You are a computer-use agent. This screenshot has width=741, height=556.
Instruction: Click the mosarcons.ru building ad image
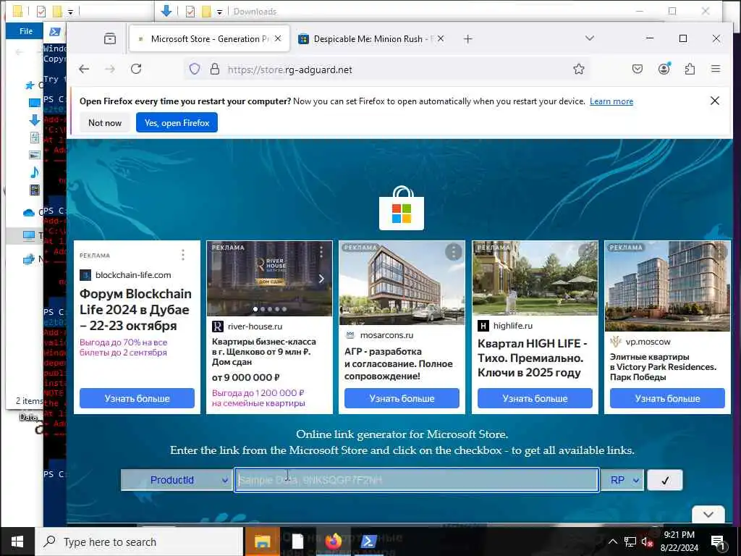(x=402, y=283)
